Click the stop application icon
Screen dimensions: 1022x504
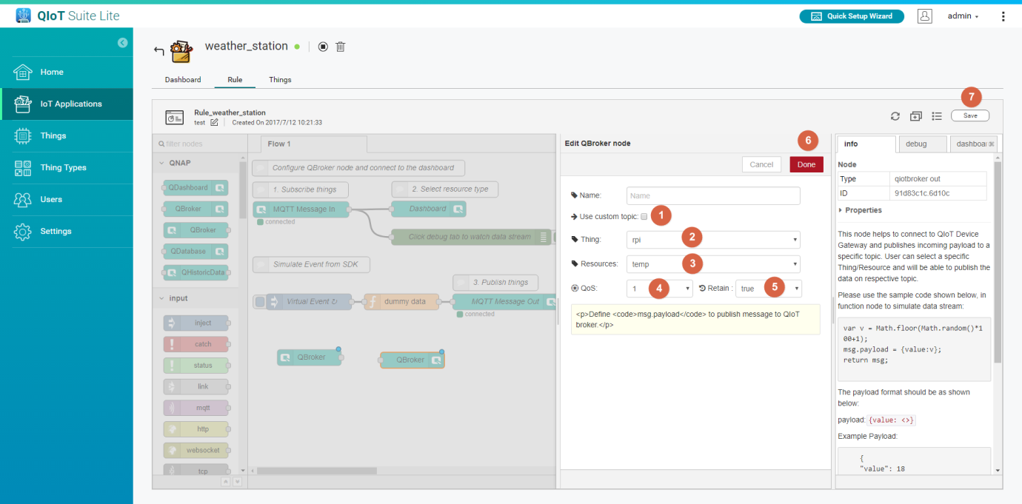click(323, 47)
